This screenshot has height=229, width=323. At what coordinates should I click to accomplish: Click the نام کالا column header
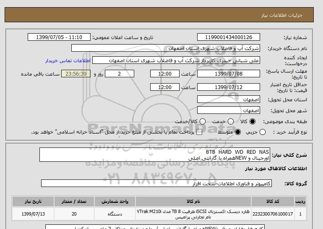[x=193, y=201]
